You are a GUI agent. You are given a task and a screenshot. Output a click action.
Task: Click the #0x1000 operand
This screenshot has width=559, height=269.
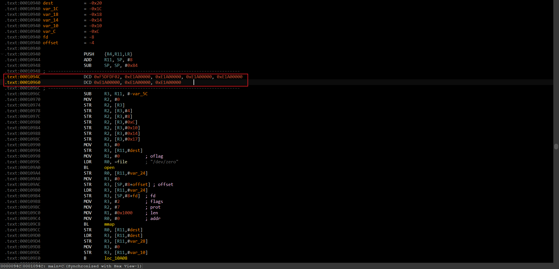point(123,213)
